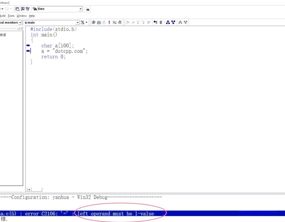This screenshot has height=222, width=285.
Task: Open the Tools menu
Action: 11,16
